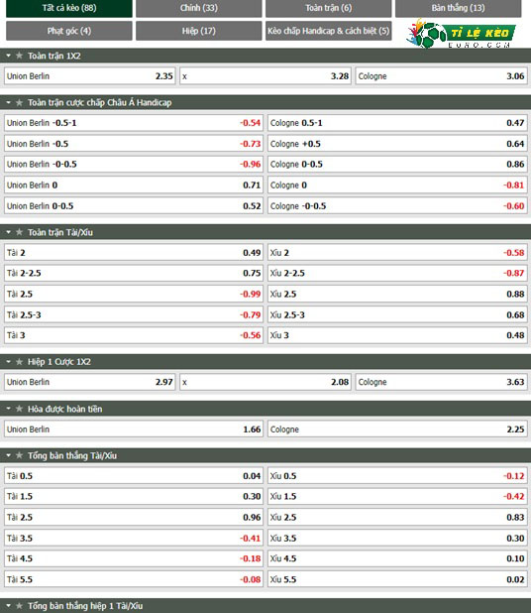Star the Toàn trận Tài/Xỉu market
This screenshot has height=613, width=531.
click(x=19, y=233)
